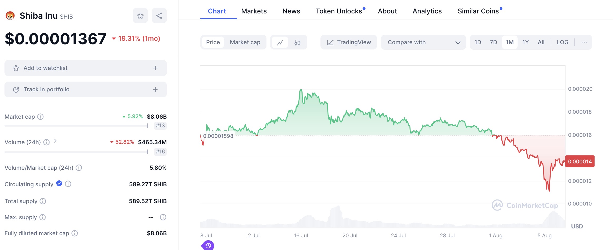Open the Markets tab

tap(254, 11)
